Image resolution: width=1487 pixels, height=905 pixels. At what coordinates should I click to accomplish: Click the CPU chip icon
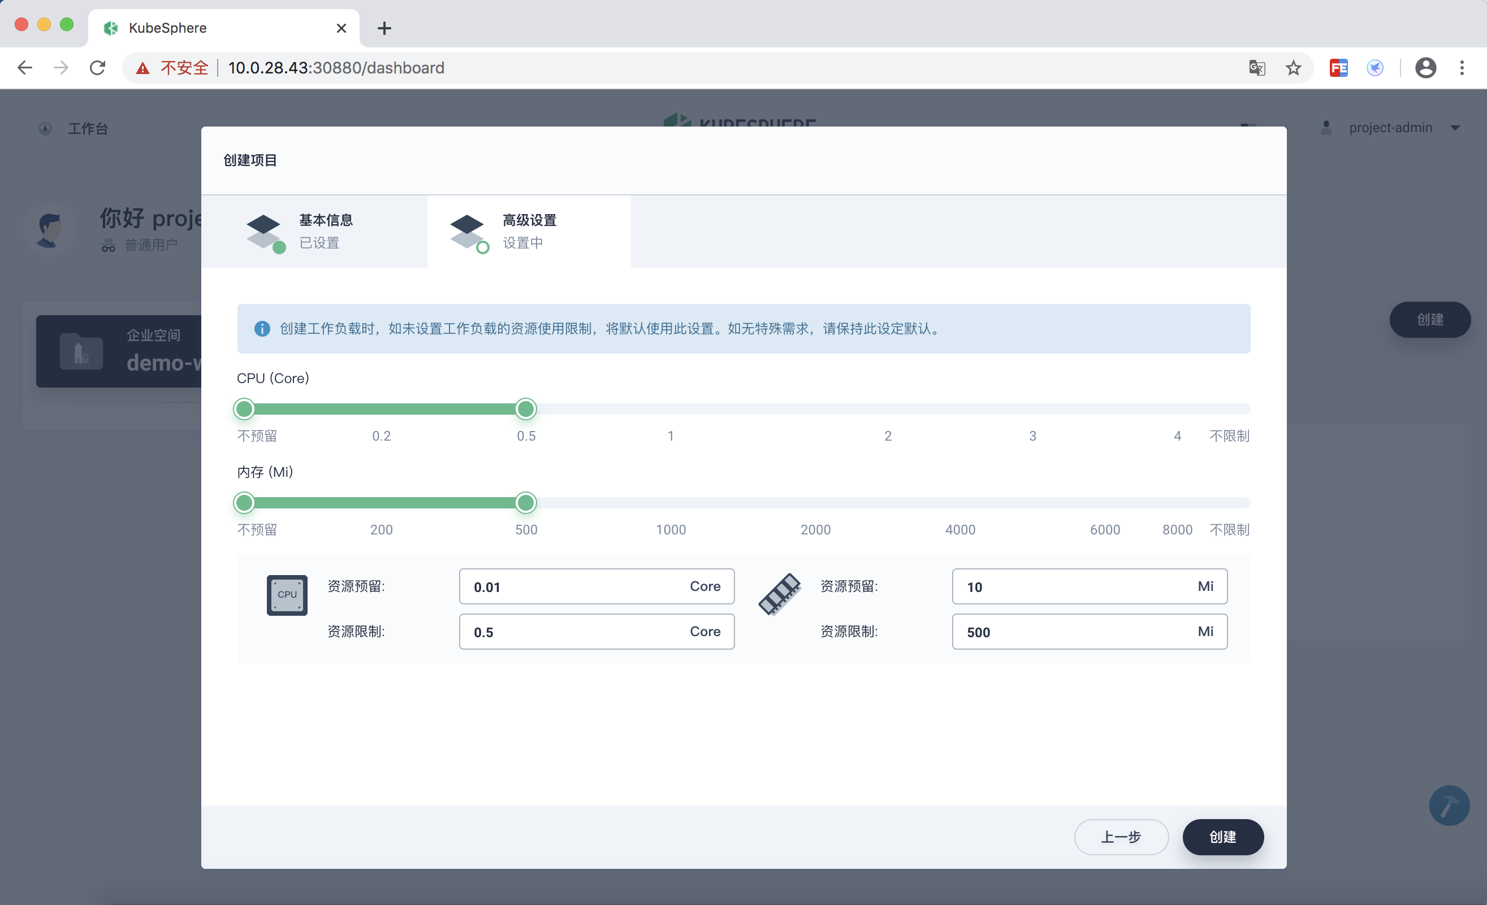[x=287, y=595]
